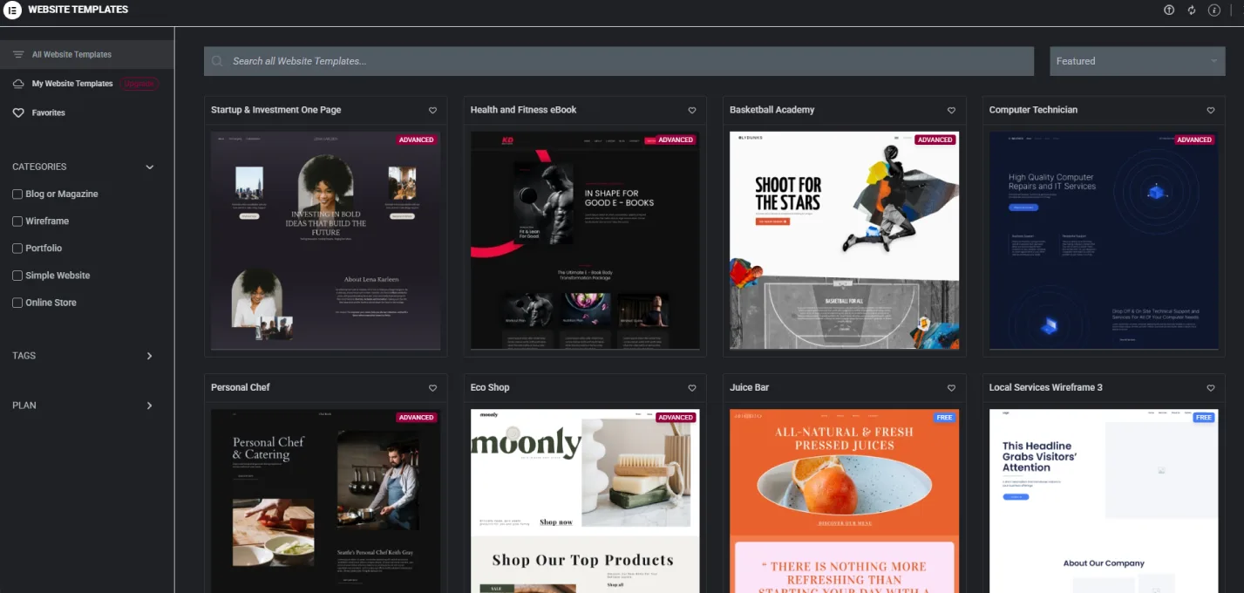Open the Featured sort dropdown
Screen dimensions: 1244x593
pyautogui.click(x=1137, y=61)
